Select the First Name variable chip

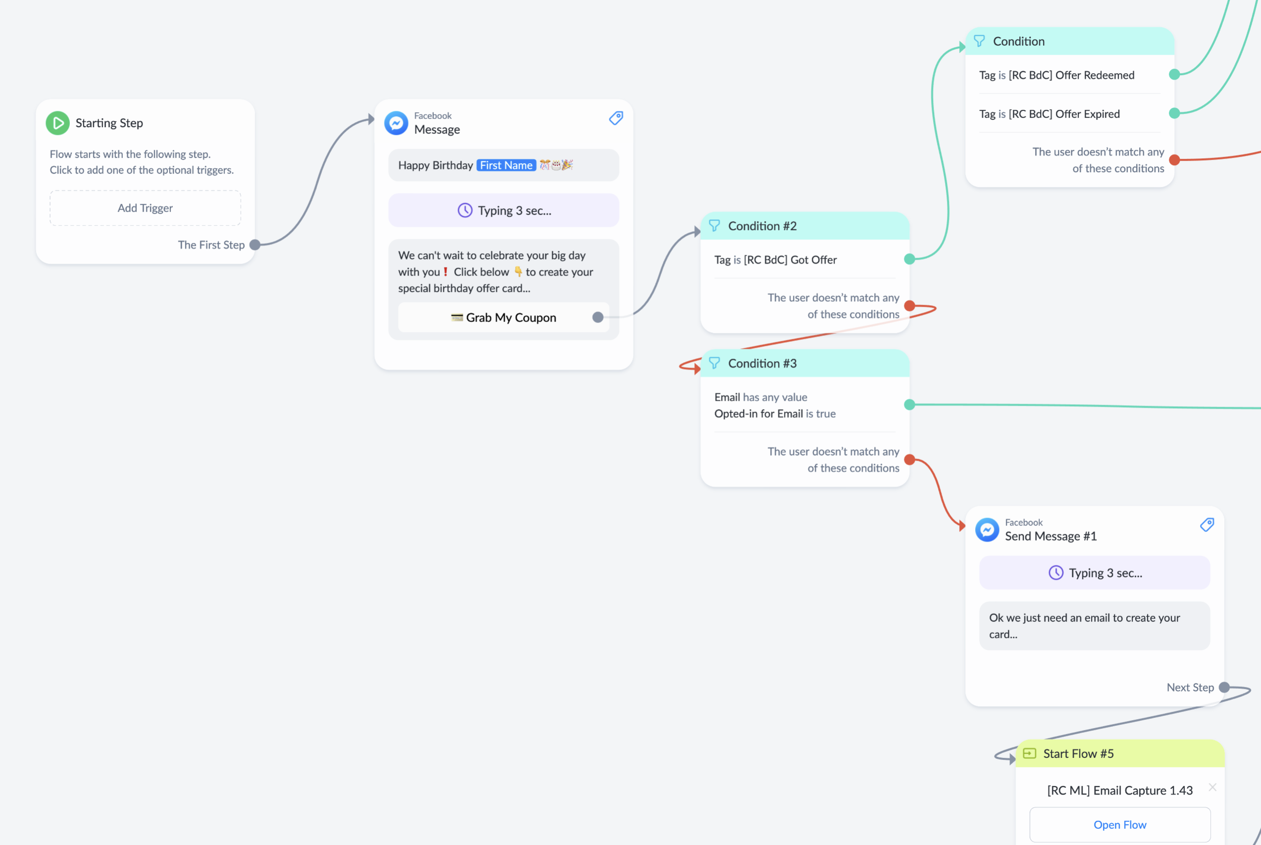(x=506, y=165)
